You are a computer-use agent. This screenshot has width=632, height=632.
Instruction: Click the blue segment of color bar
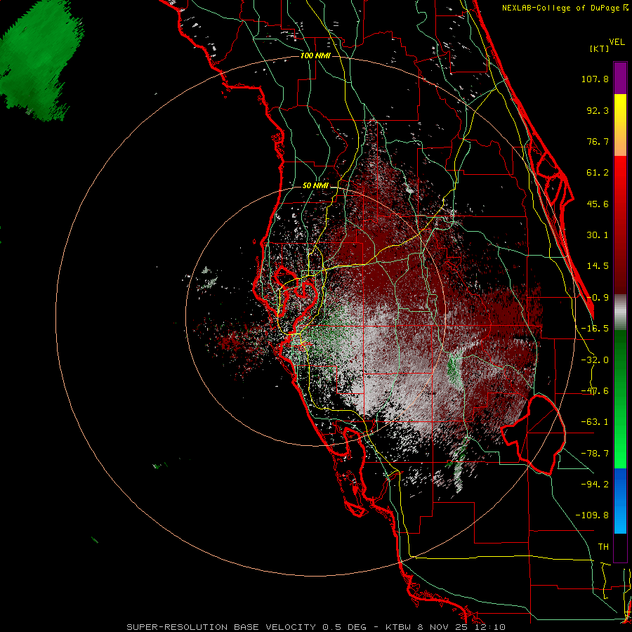pyautogui.click(x=620, y=501)
